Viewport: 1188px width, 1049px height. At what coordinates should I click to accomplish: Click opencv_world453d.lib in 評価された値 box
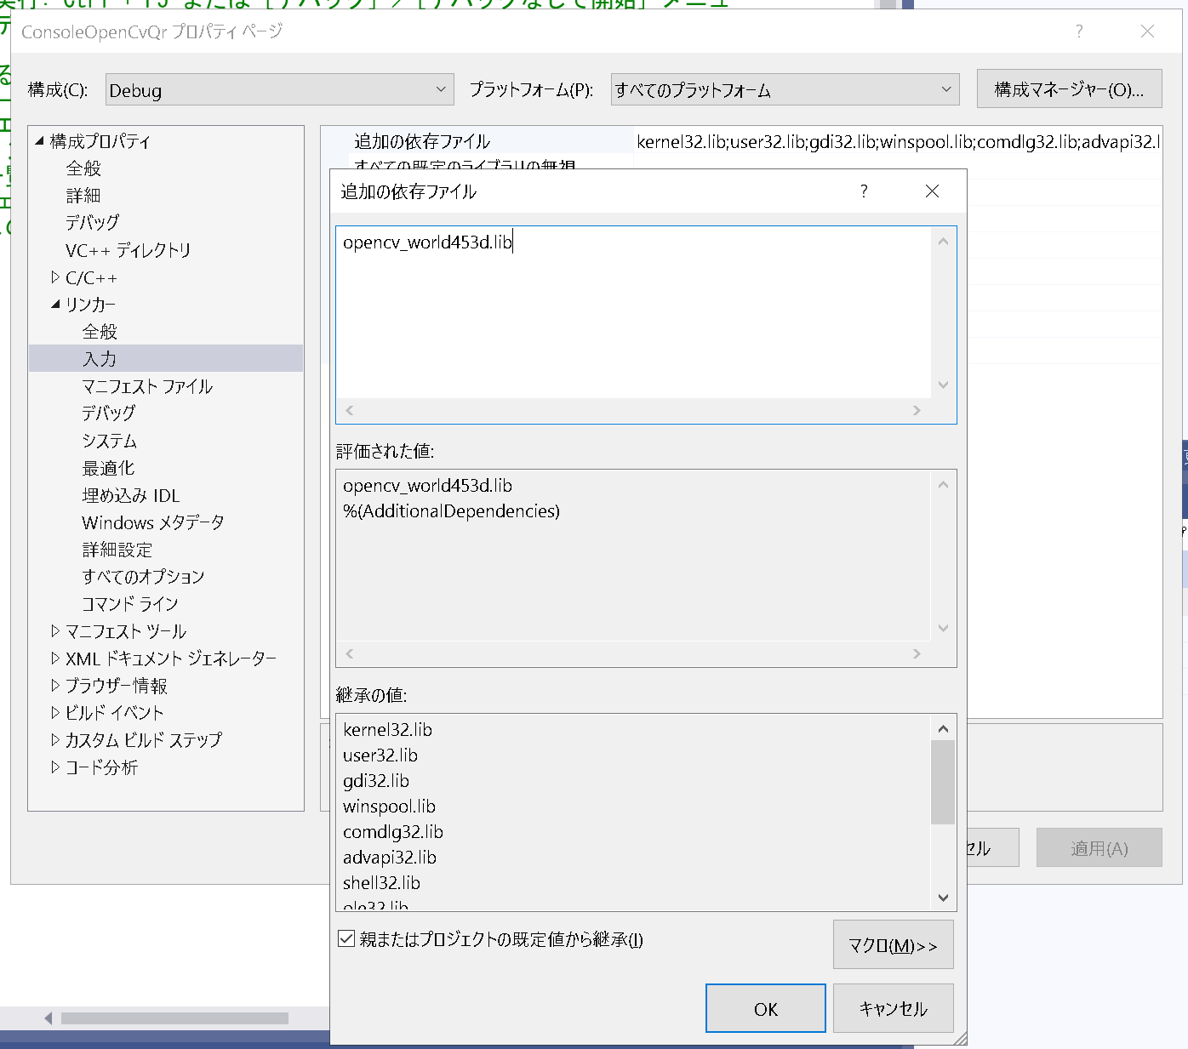[x=427, y=486]
